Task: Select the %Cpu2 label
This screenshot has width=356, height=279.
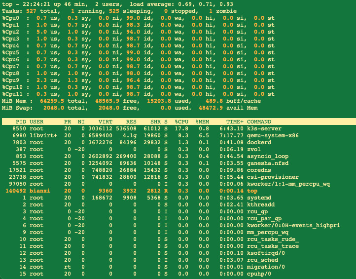Action: click(10, 32)
